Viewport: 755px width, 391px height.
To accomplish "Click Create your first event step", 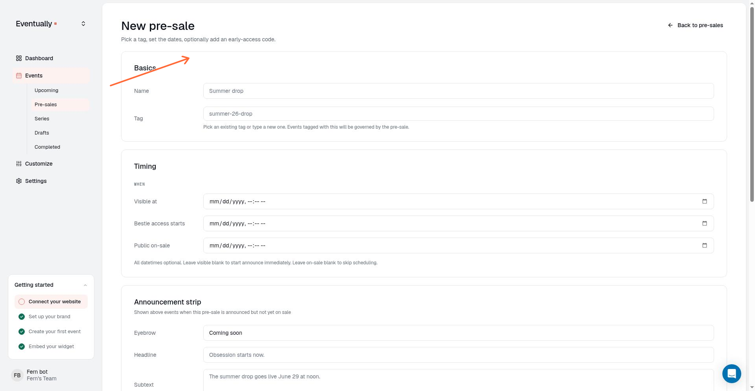I will tap(51, 332).
